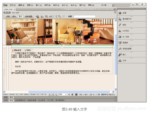Switch to the 服务器调试 tab
This screenshot has width=149, height=114.
[x=60, y=100]
